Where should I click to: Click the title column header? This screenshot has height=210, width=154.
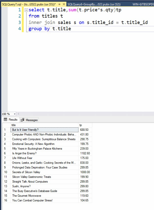click(x=44, y=125)
